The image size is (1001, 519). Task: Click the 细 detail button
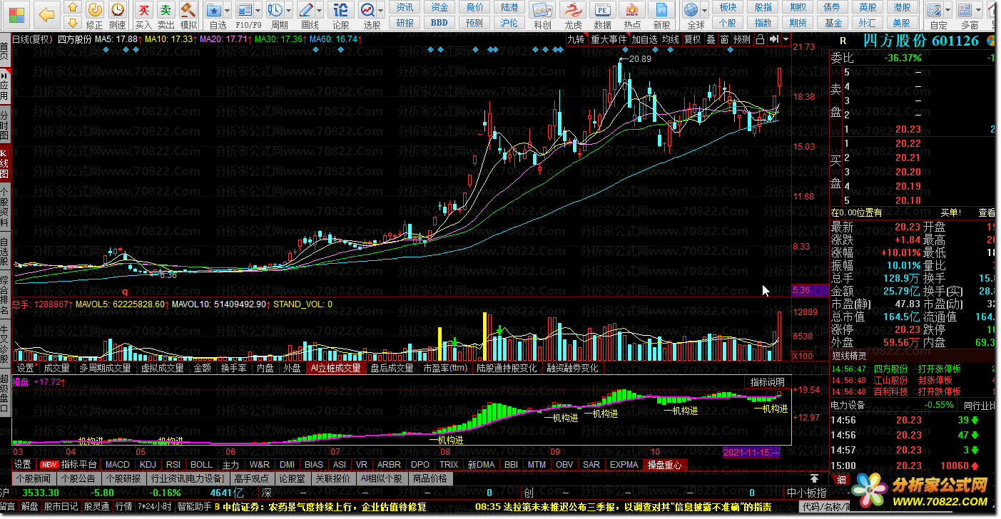tap(841, 480)
